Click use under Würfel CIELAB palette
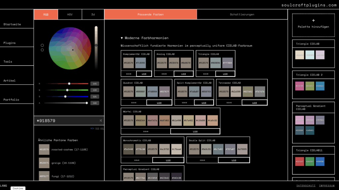 pos(195,131)
